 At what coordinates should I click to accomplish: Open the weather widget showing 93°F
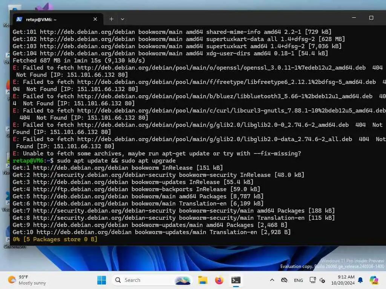(27, 280)
